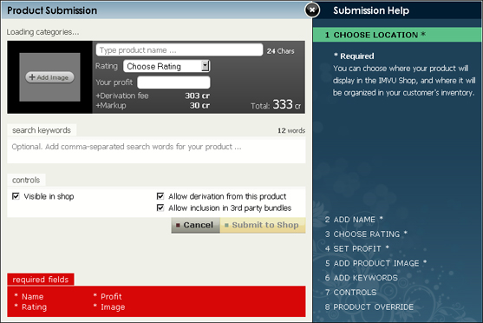The height and width of the screenshot is (323, 483).
Task: Click the 'Submission Help' panel title
Action: coord(371,10)
